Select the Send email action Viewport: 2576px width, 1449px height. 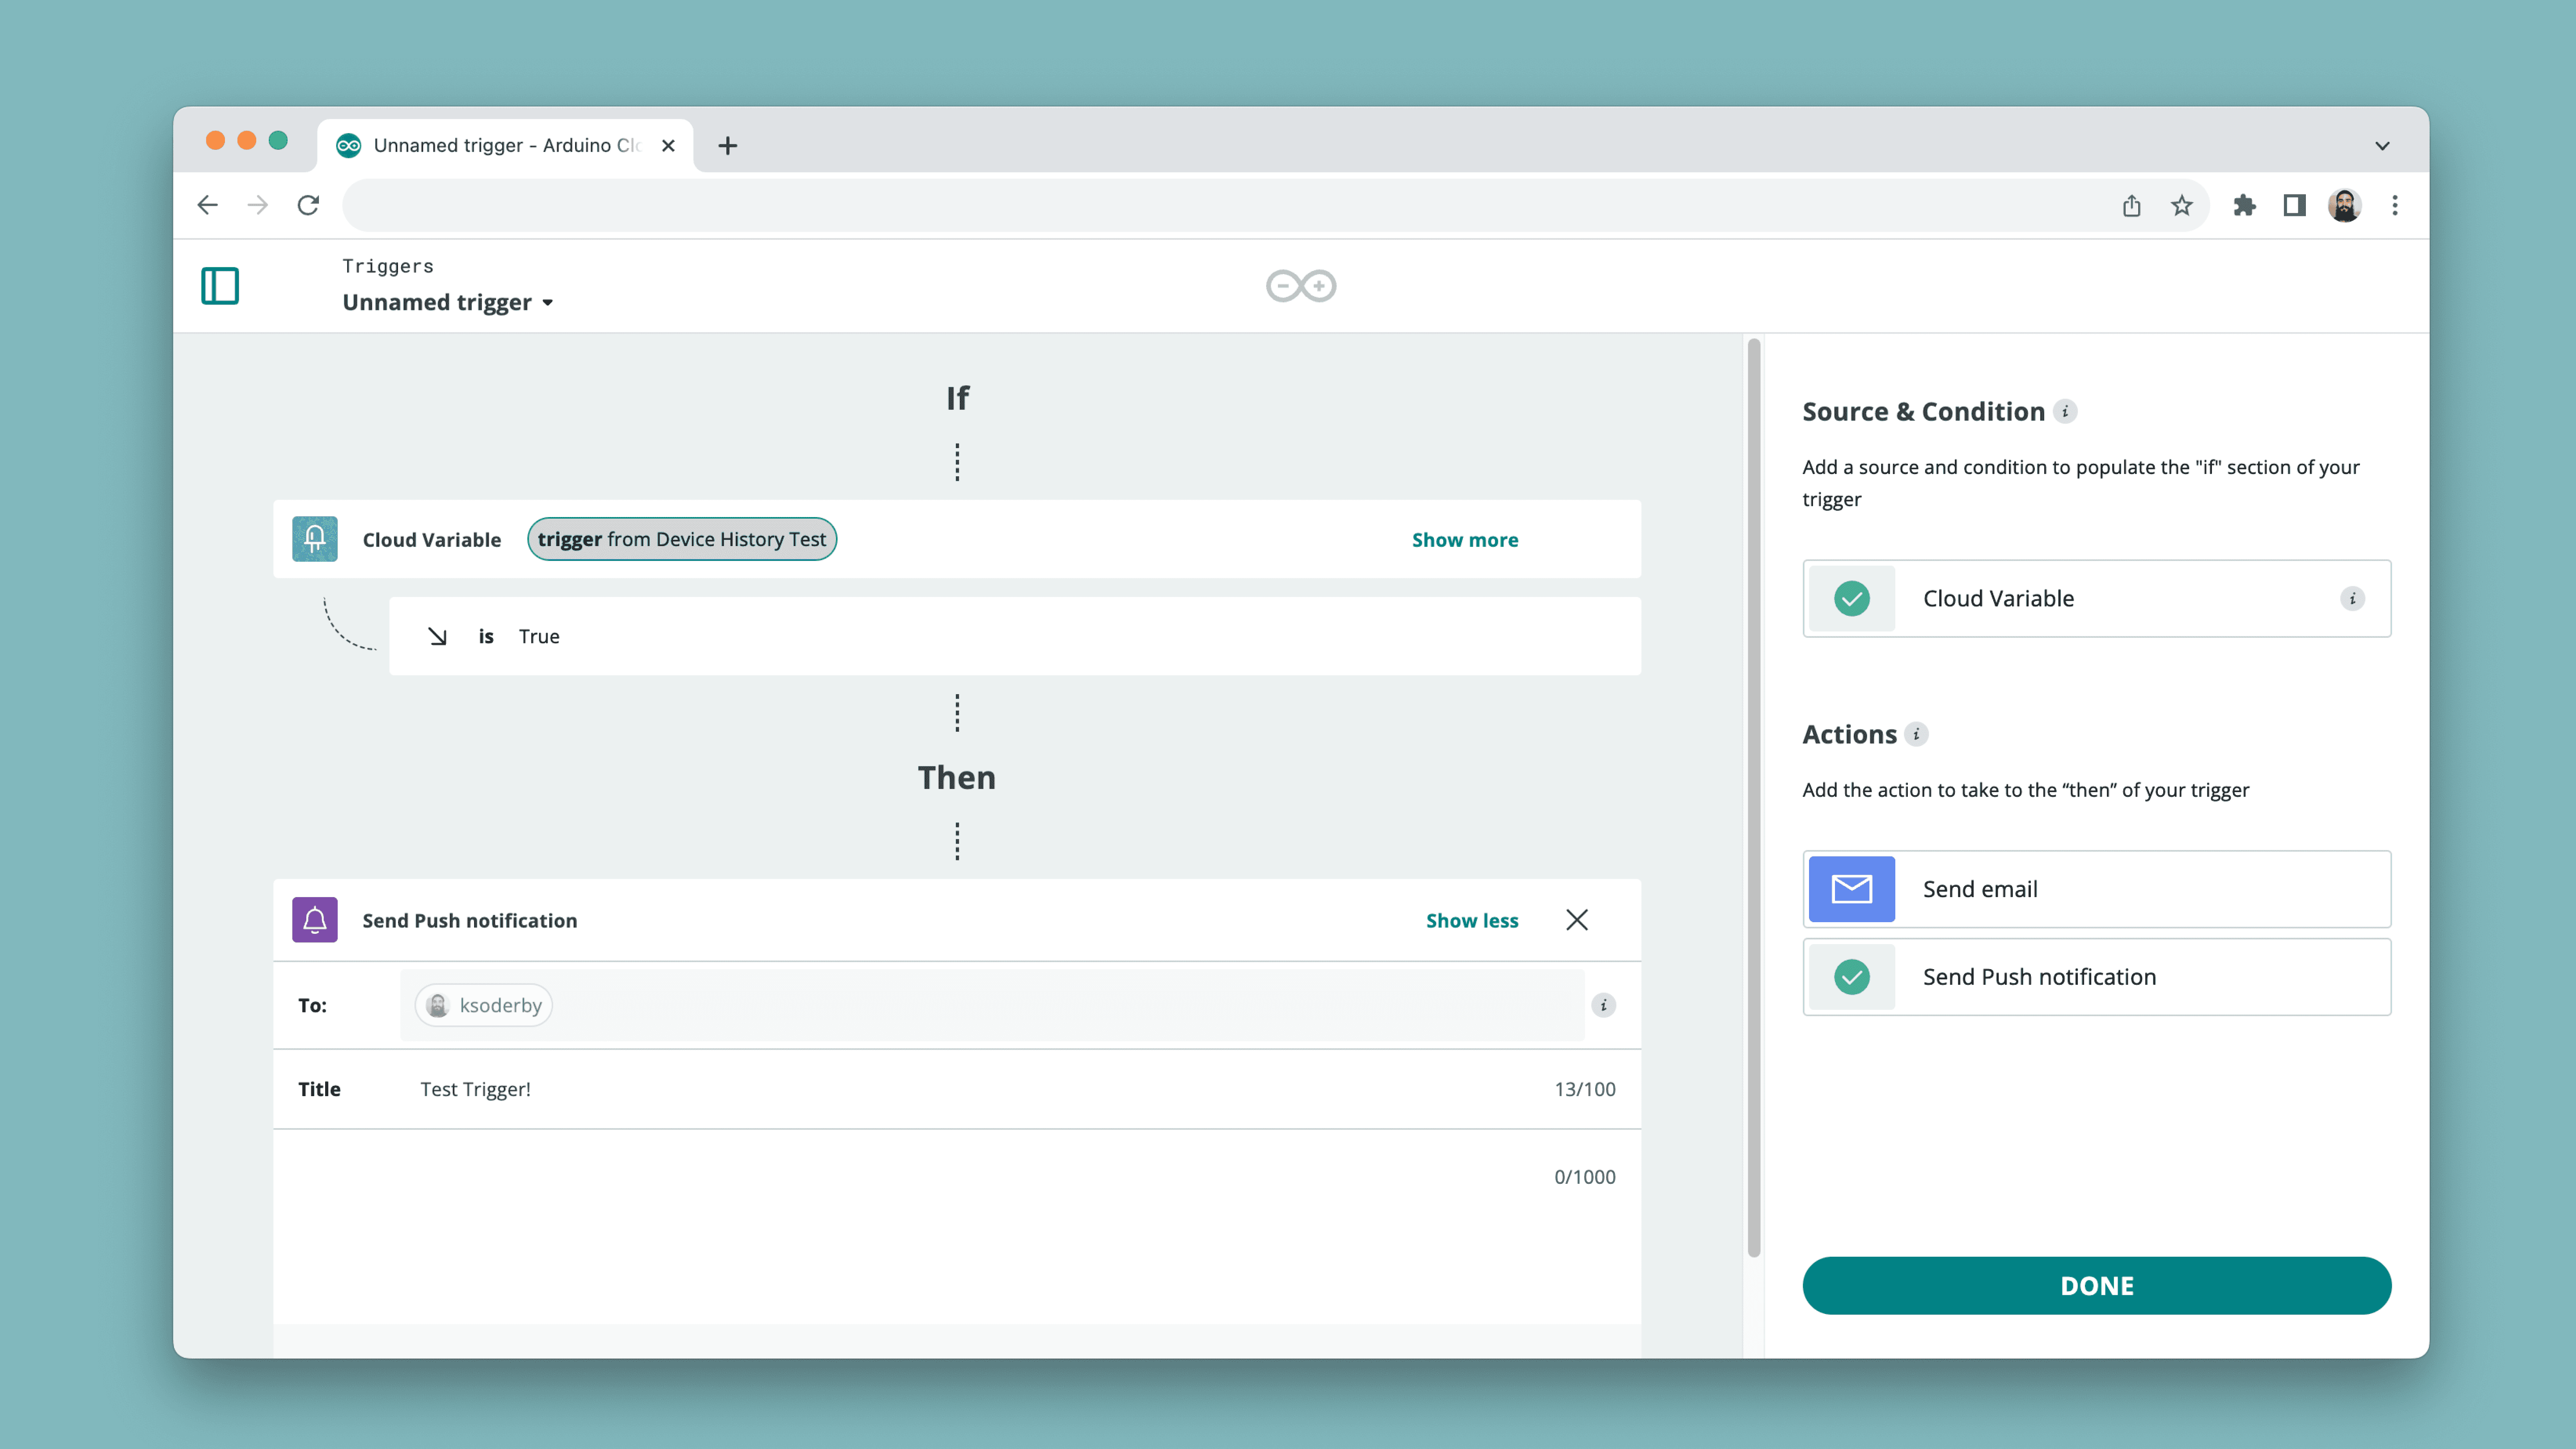click(2096, 889)
